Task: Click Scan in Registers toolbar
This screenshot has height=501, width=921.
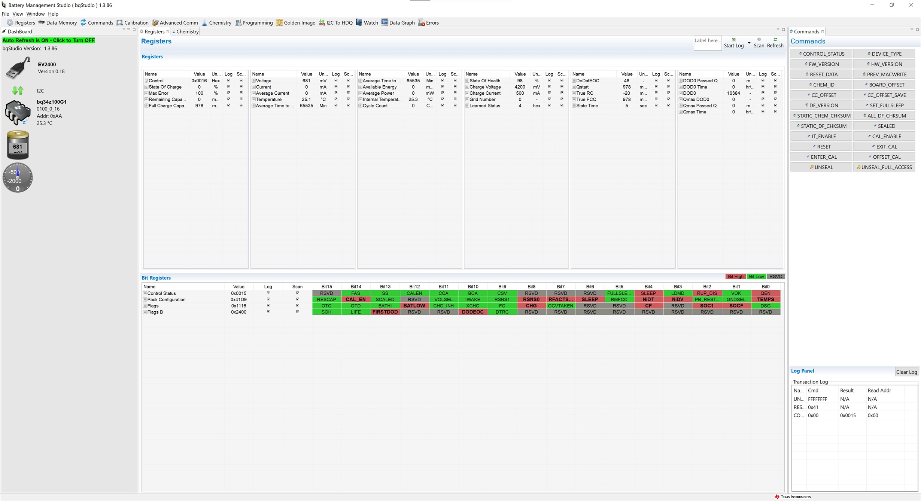Action: pos(759,43)
